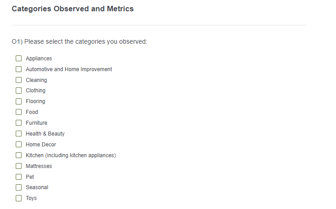Click the "Home Decor" label text

[x=41, y=145]
